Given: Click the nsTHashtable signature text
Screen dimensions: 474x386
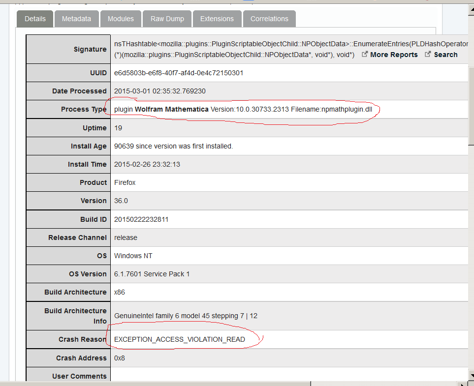Looking at the screenshot, I should tap(291, 49).
